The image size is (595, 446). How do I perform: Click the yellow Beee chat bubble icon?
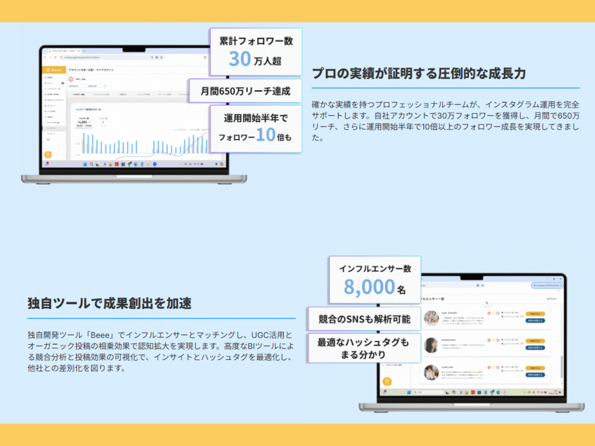coord(48,154)
